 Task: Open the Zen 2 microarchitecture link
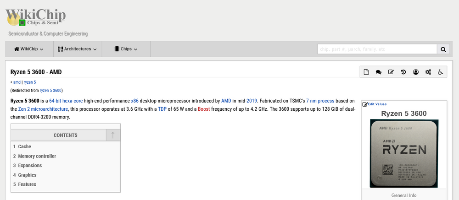43,109
